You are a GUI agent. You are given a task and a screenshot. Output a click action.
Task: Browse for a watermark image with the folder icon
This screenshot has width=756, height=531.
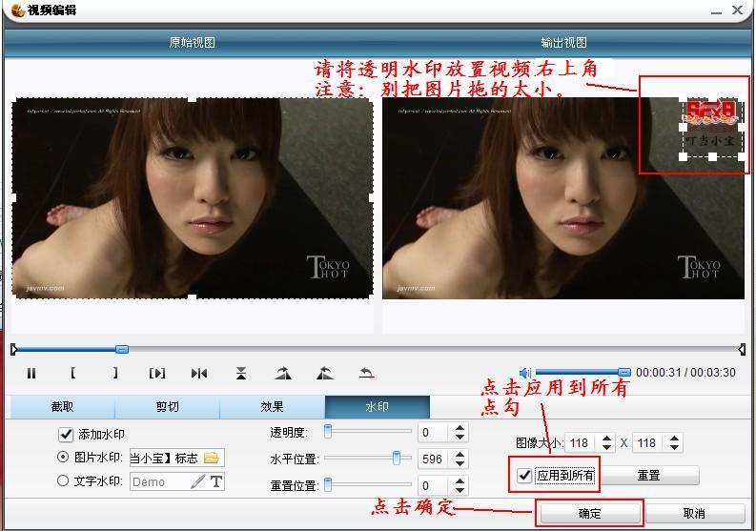212,458
